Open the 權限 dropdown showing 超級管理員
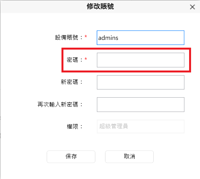Screen dimensions: 200x179 coord(140,126)
